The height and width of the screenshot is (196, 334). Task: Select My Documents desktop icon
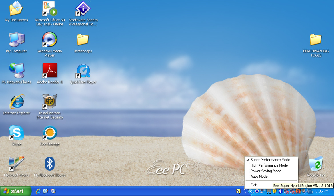tap(16, 11)
